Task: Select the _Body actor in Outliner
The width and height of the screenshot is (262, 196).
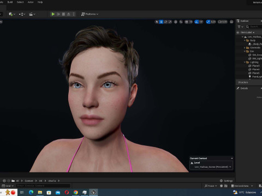Action: 249,44
